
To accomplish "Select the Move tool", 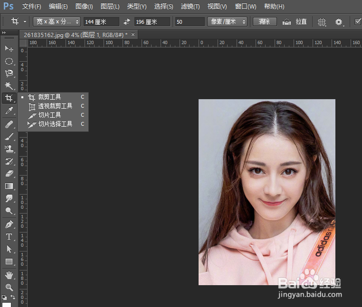I will (x=9, y=49).
